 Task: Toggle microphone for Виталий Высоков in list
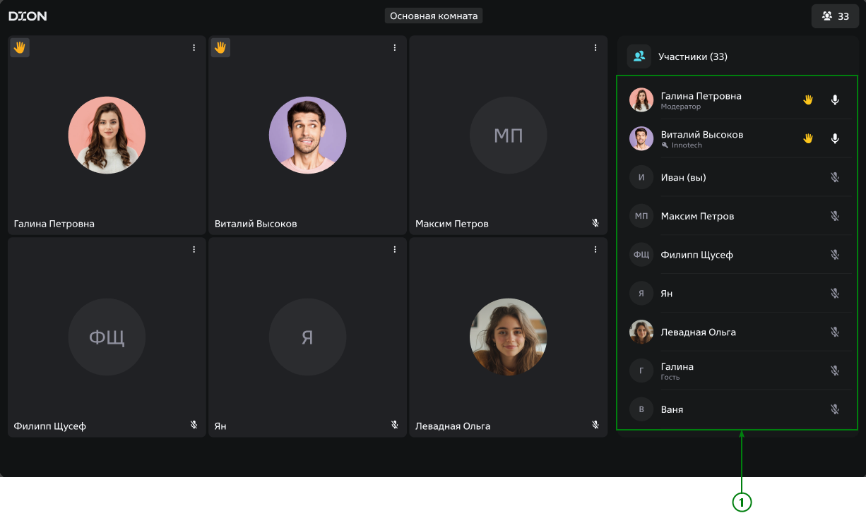pos(835,138)
